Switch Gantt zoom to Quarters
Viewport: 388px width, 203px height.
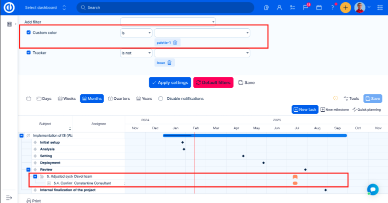118,99
